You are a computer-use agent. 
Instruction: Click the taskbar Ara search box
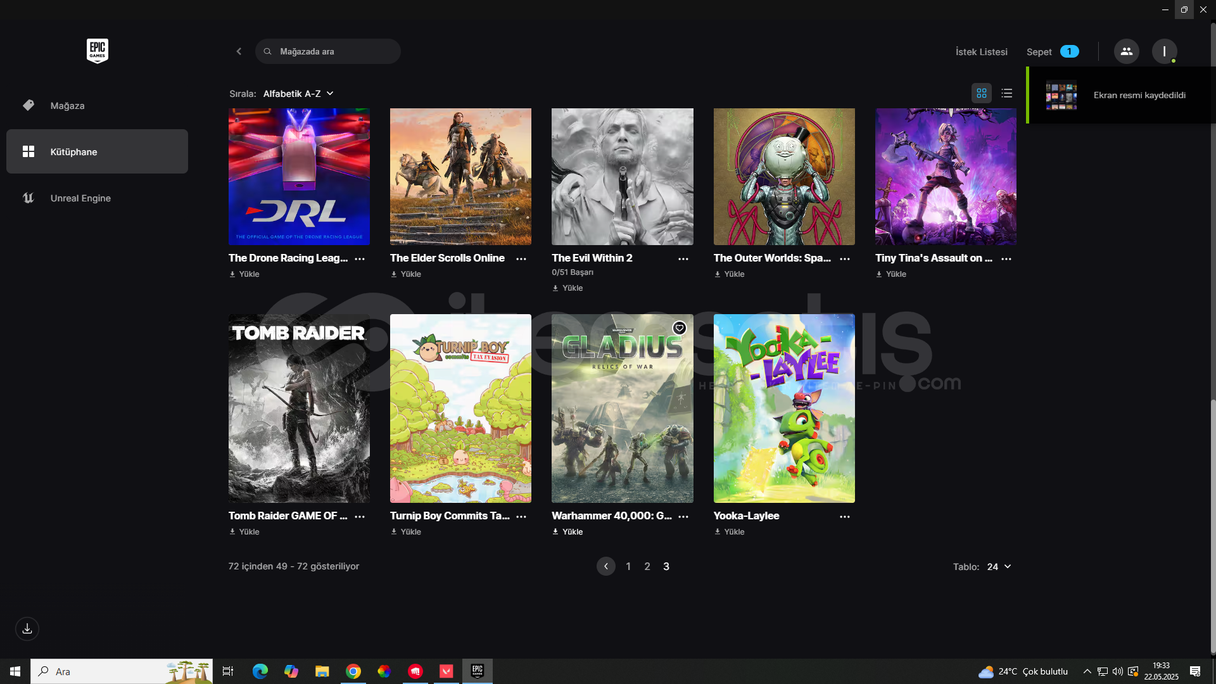122,671
